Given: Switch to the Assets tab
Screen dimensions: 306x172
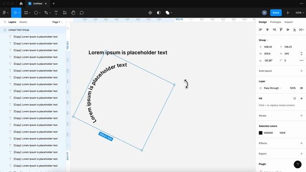Looking at the screenshot, I should pos(23,22).
